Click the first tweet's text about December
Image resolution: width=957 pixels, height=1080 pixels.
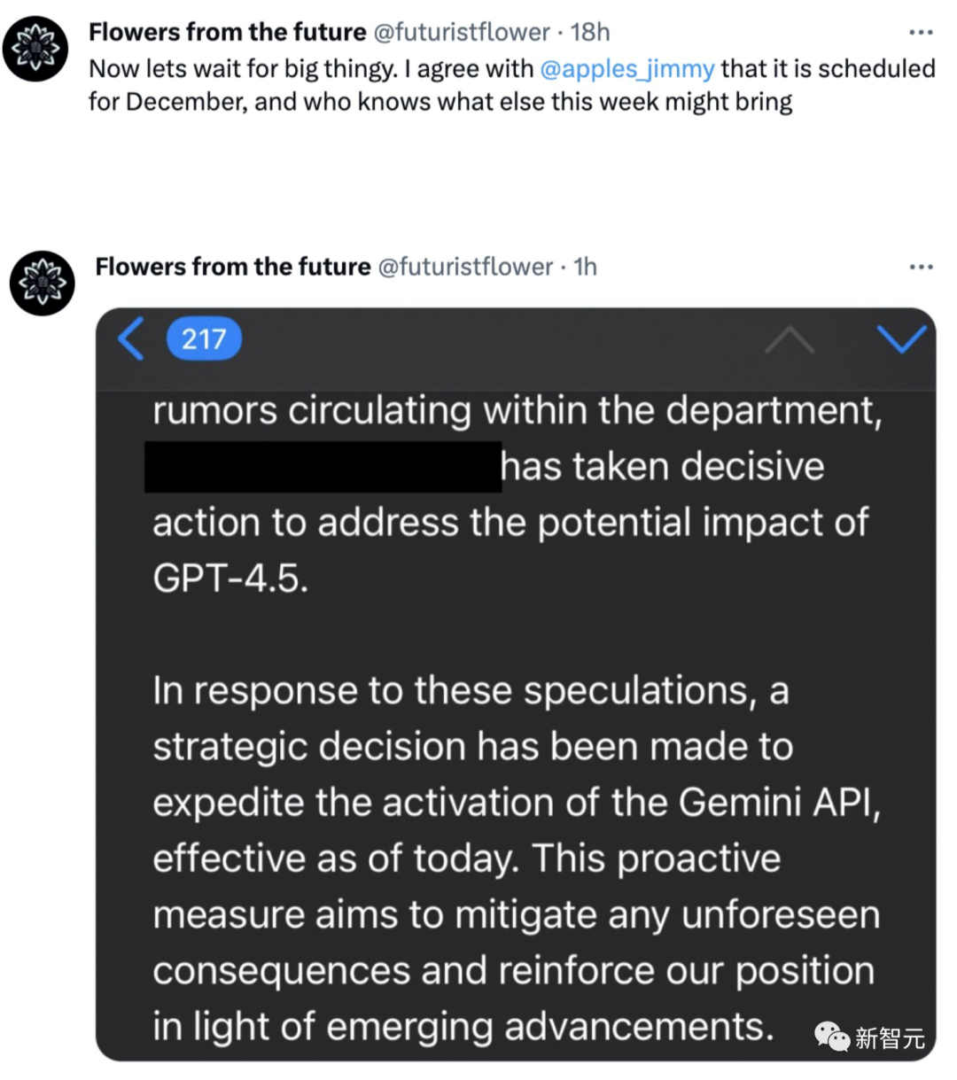click(x=512, y=85)
